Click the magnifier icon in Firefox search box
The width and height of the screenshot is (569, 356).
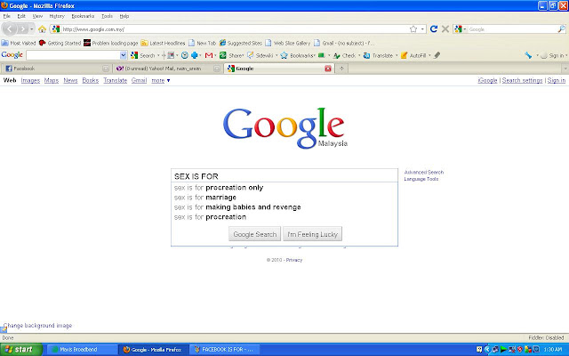561,29
